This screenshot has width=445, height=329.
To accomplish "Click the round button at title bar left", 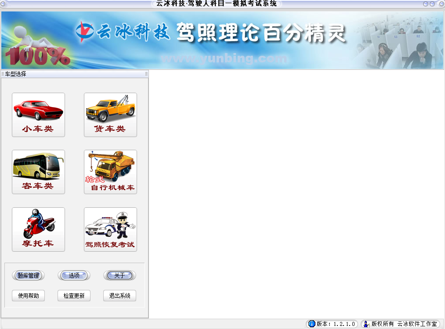I will coord(3,4).
